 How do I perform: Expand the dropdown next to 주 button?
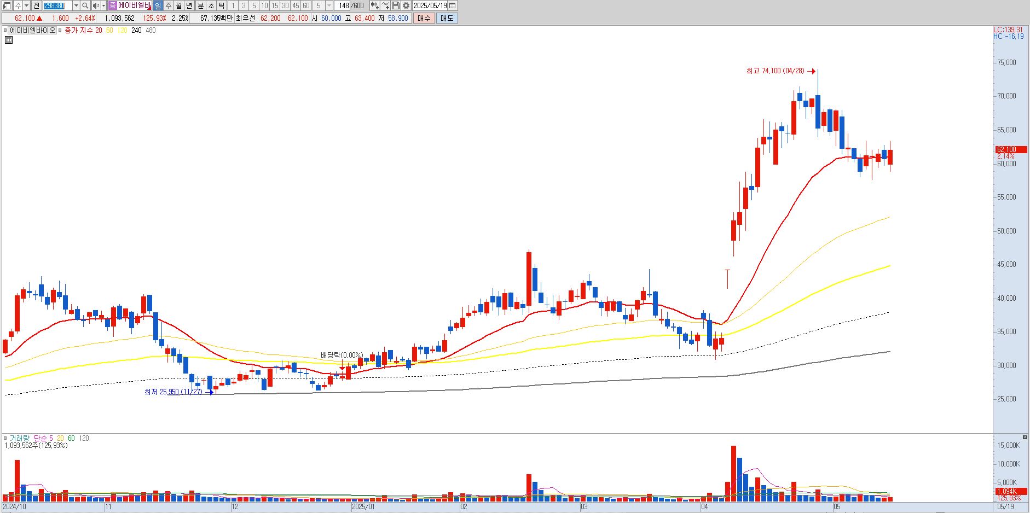[x=27, y=5]
